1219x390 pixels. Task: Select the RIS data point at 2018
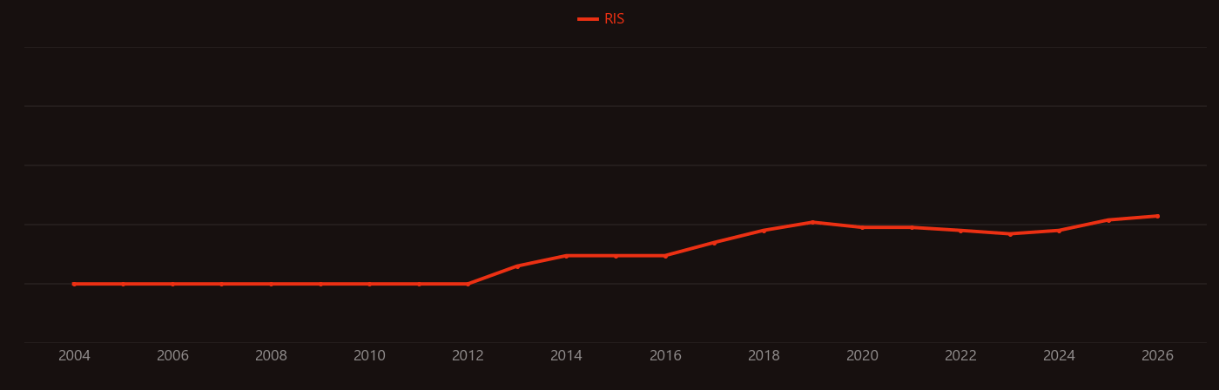point(764,231)
